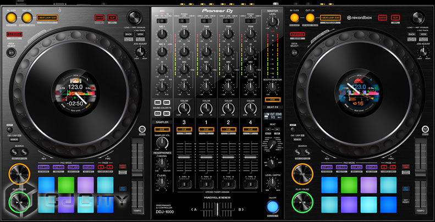Click the channel 1 TRIM knob
Viewport: 435px width, 222px height.
pos(206,34)
